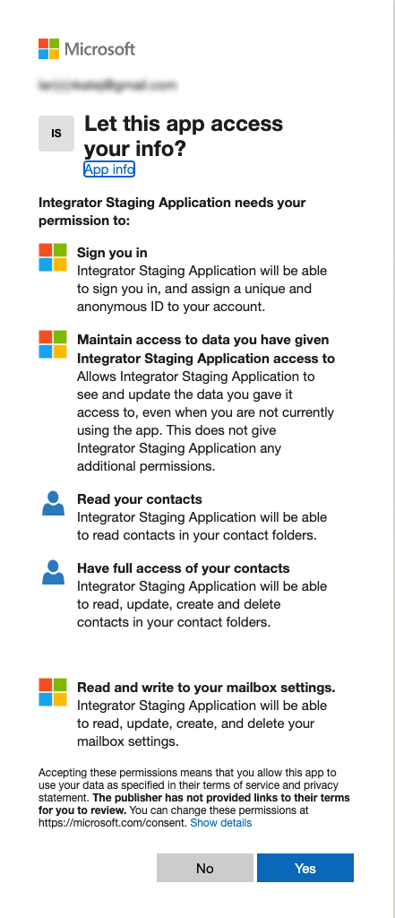Click the Microsoft icon next to Sign you in
The width and height of the screenshot is (395, 918).
point(53,257)
